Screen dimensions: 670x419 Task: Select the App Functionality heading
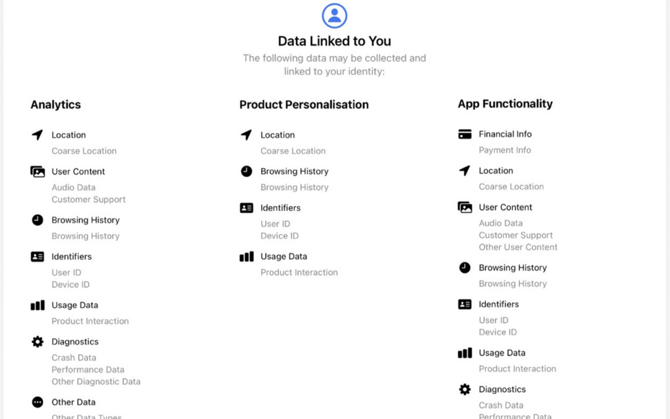[x=505, y=104]
